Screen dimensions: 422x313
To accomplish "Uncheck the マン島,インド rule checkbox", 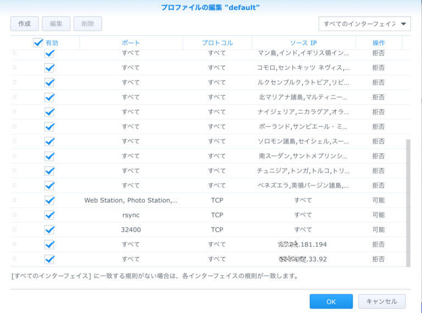I will pos(49,53).
